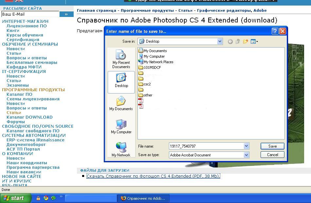
Task: Open Каталог DOWNLOAD sidebar link
Action: [x=29, y=117]
